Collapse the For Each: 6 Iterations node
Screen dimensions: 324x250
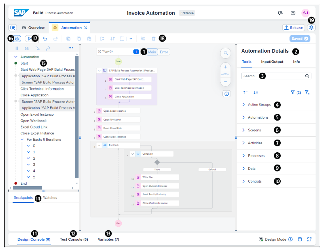point(22,140)
